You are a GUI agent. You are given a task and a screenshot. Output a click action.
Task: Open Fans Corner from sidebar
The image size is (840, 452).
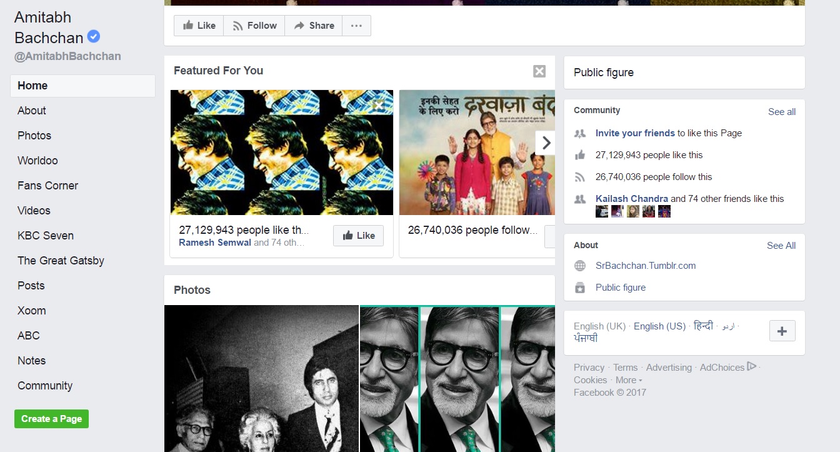tap(47, 186)
